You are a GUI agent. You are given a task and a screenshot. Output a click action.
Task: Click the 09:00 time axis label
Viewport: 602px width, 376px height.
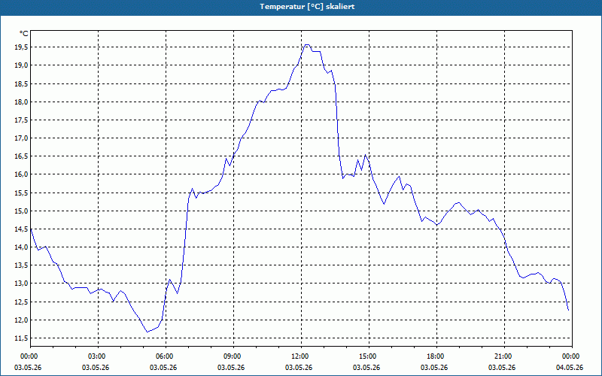[x=233, y=356]
